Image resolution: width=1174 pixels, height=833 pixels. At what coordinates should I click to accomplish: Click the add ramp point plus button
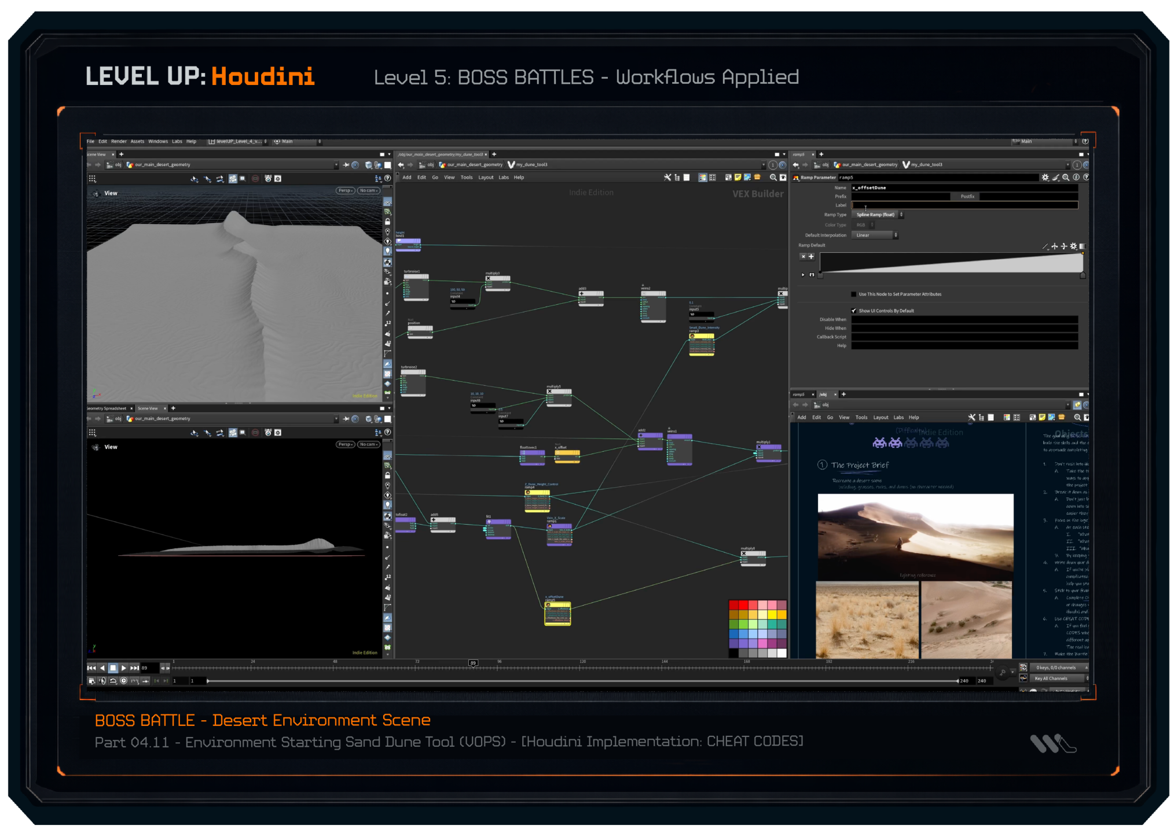(x=811, y=256)
